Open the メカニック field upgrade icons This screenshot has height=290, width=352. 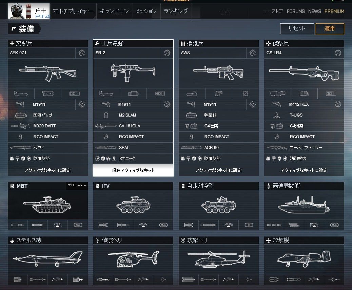(x=105, y=159)
